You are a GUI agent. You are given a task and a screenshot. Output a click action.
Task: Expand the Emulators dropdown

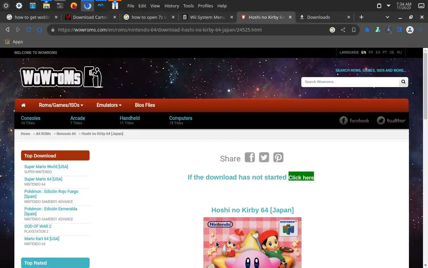[109, 105]
